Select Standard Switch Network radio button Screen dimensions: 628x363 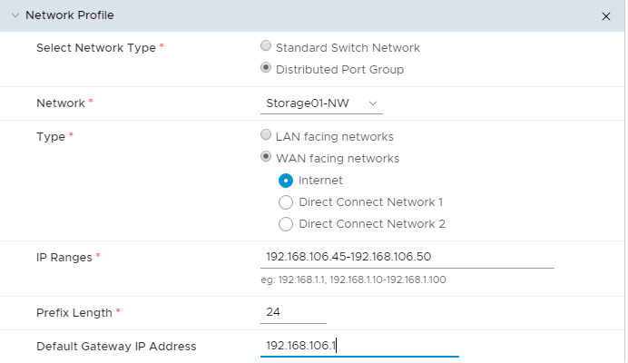tap(266, 46)
